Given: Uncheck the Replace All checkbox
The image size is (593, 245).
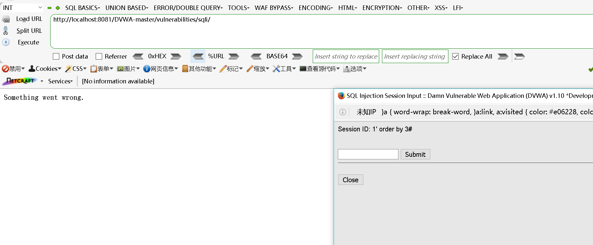Looking at the screenshot, I should pos(455,56).
